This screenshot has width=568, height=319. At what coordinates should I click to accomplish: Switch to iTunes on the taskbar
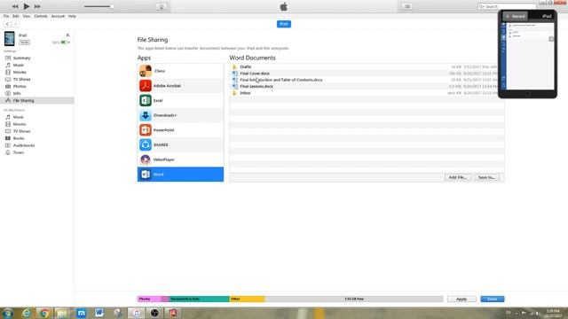click(x=137, y=313)
